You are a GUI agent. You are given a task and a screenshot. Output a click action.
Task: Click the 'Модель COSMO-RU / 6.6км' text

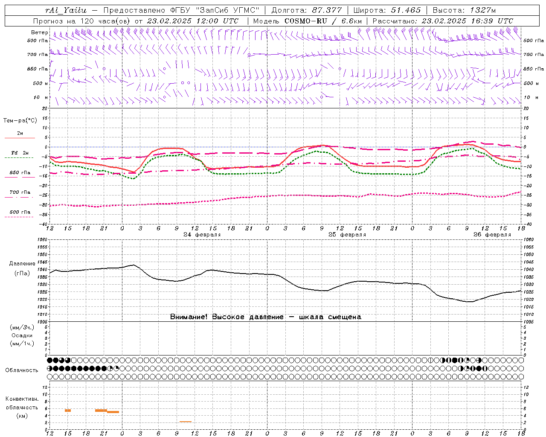click(x=308, y=21)
